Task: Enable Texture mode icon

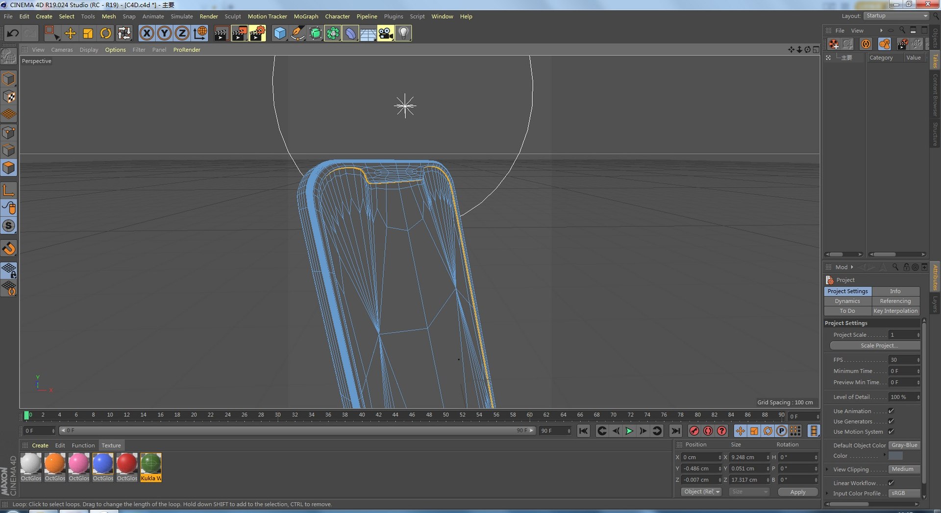Action: click(x=9, y=96)
